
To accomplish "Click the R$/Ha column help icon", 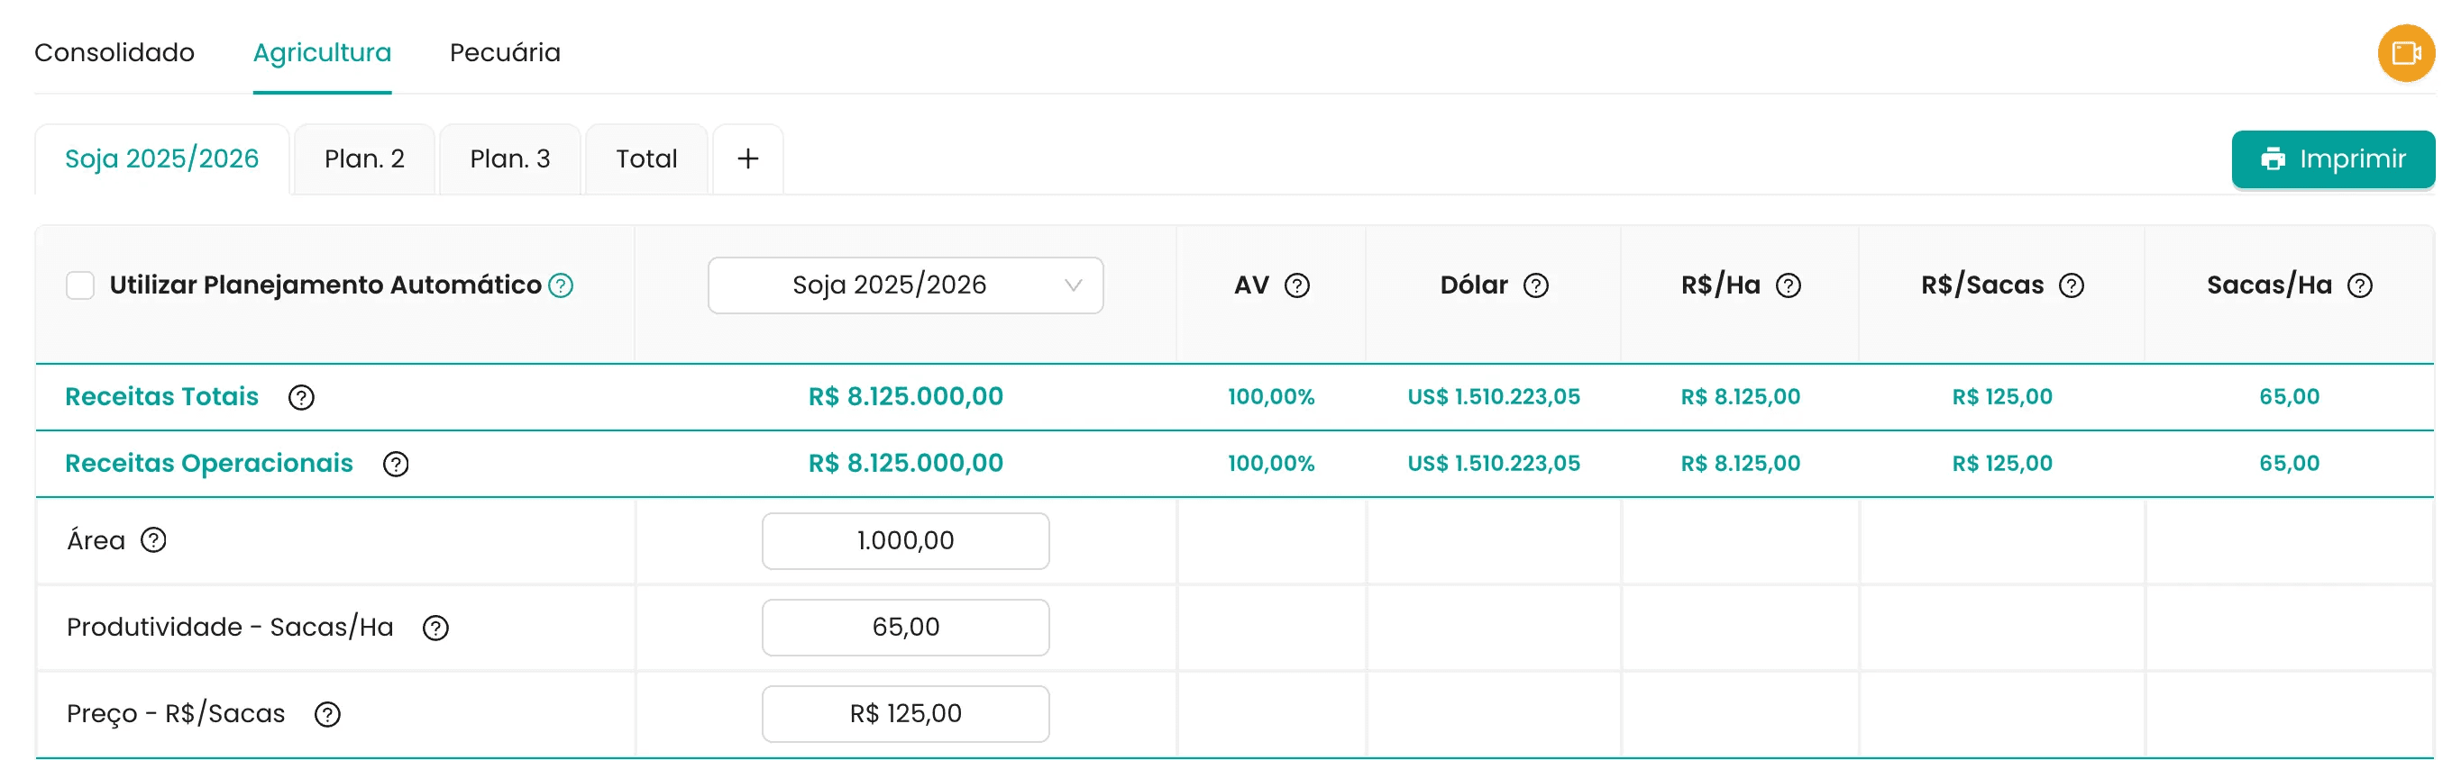I will 1788,285.
